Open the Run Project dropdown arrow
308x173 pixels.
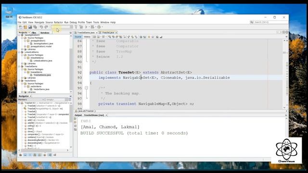pos(89,27)
